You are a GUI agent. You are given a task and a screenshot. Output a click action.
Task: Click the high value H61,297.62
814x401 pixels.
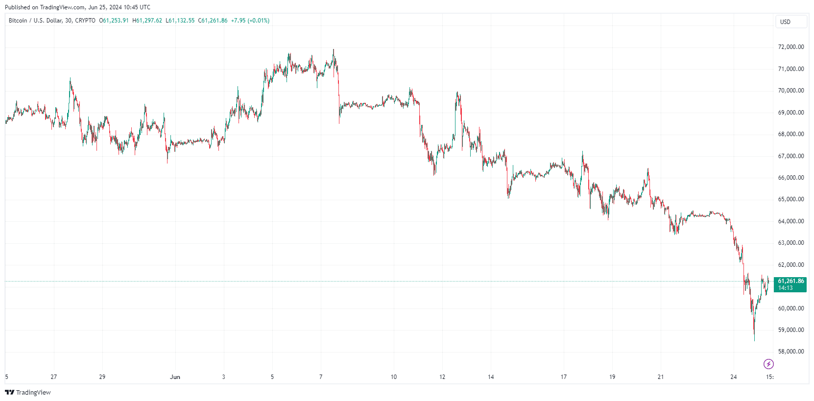click(x=147, y=21)
